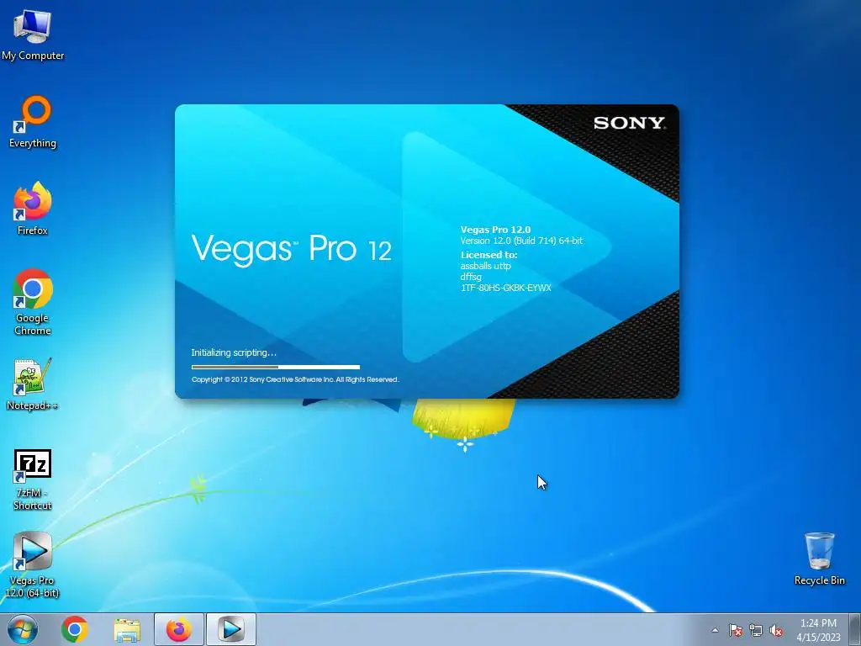The image size is (861, 646).
Task: Switch to Firefox in the taskbar
Action: click(x=179, y=629)
